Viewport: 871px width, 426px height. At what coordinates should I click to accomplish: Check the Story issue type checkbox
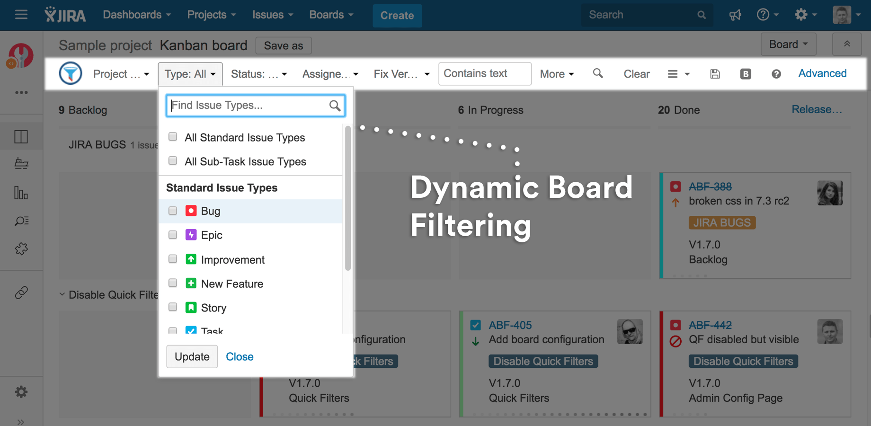pyautogui.click(x=173, y=307)
